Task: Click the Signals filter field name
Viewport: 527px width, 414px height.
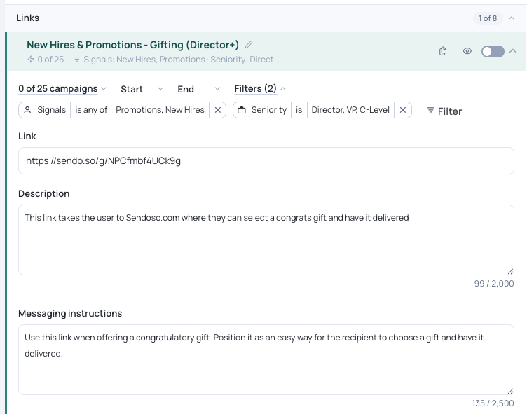Action: tap(45, 110)
